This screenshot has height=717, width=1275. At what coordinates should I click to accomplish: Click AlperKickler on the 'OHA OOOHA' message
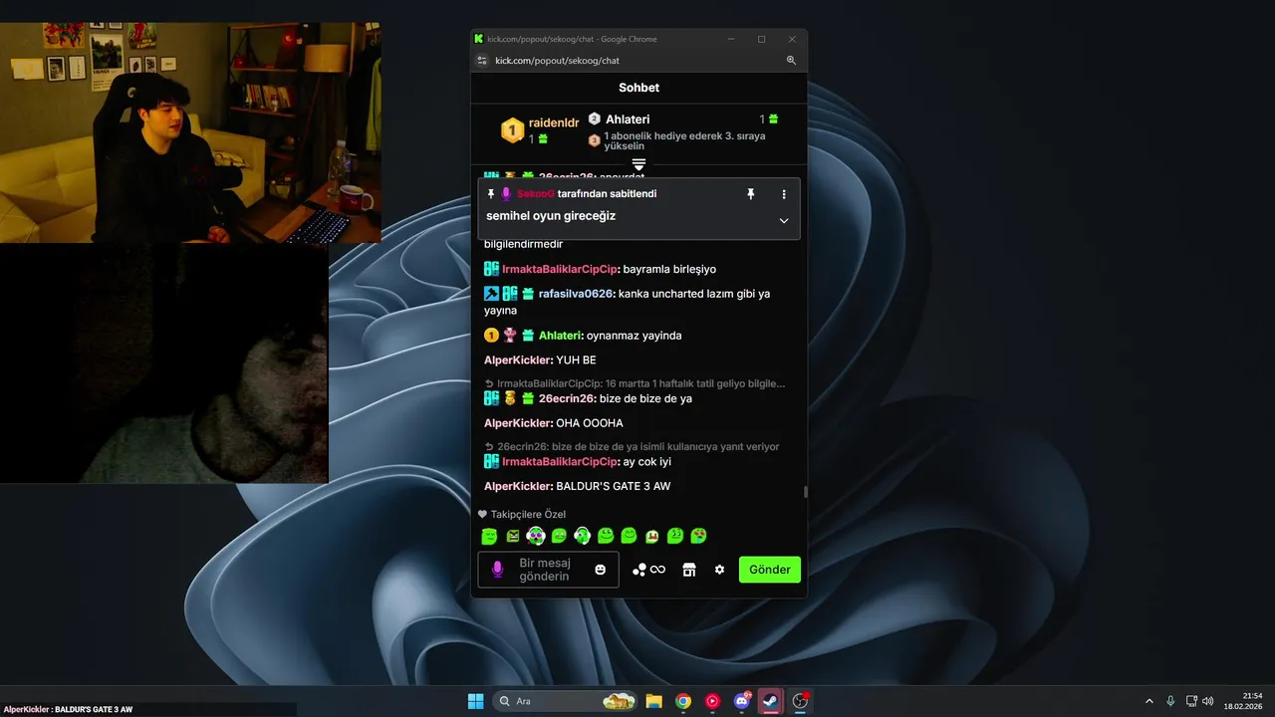pos(518,423)
